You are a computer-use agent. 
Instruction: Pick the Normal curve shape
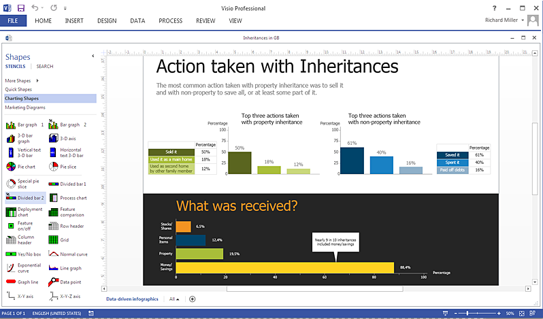pyautogui.click(x=68, y=254)
